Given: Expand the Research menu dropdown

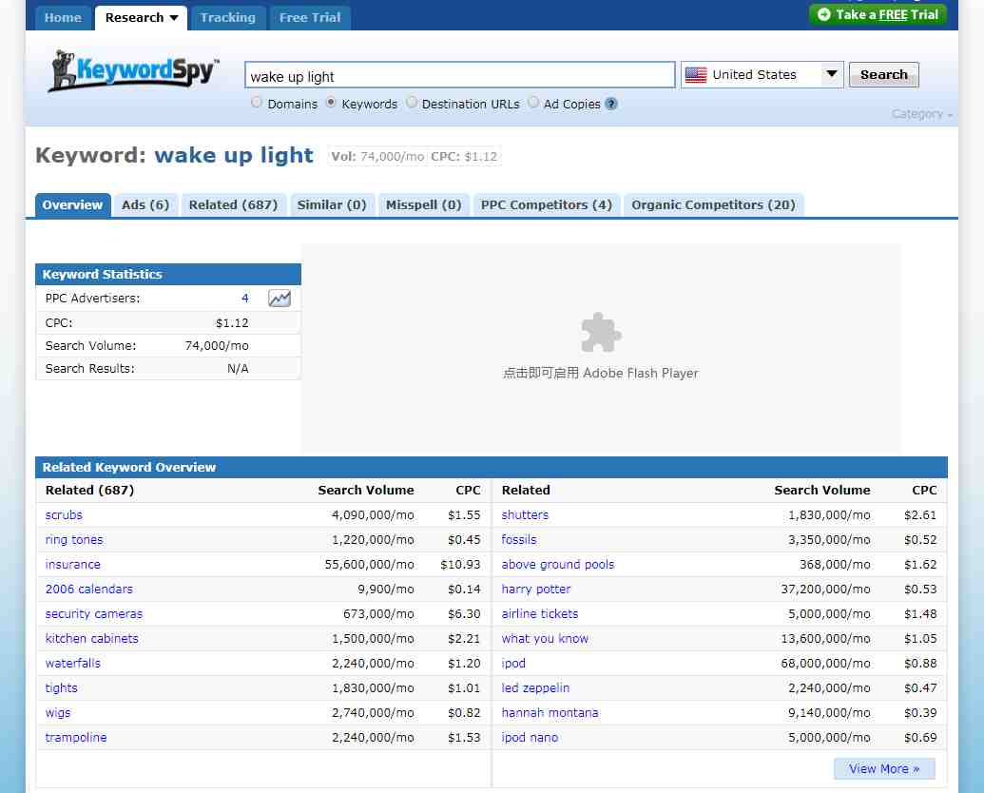Looking at the screenshot, I should click(x=142, y=17).
